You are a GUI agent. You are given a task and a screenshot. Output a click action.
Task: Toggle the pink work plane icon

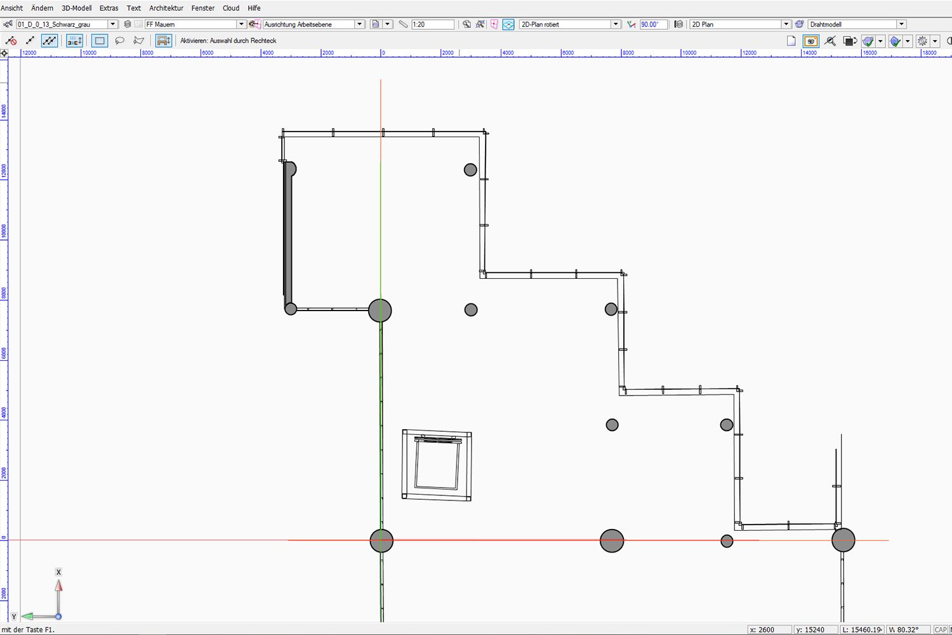point(494,23)
